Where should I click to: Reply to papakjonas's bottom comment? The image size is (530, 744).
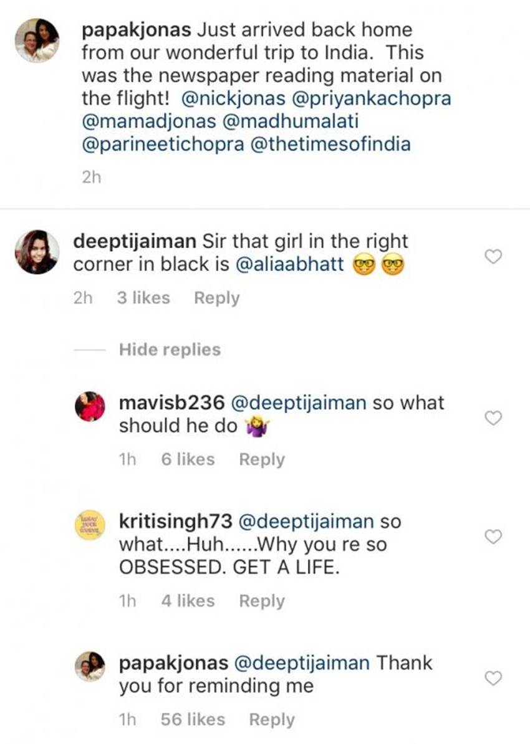[272, 719]
